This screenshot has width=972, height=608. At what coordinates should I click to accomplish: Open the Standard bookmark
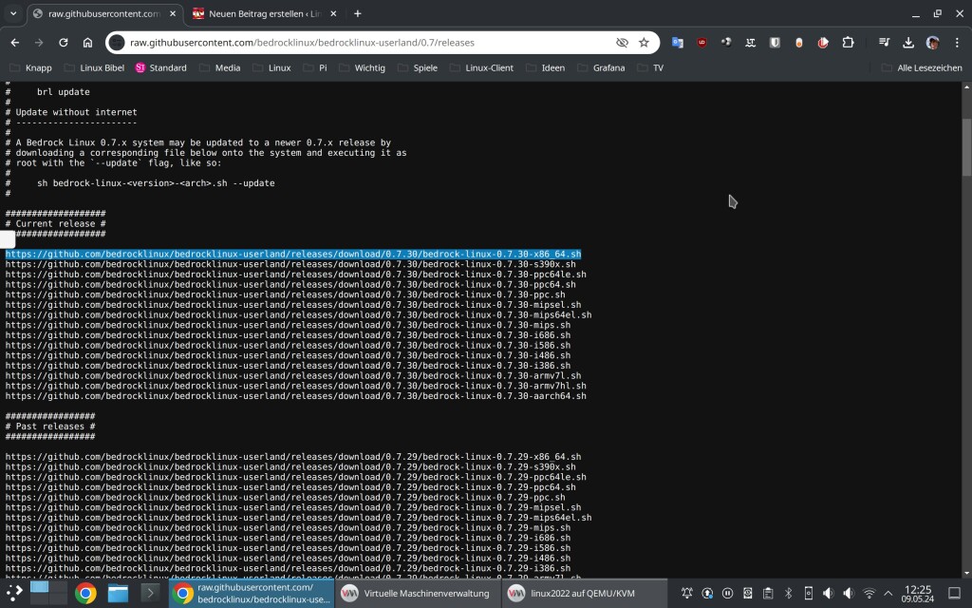coord(160,67)
